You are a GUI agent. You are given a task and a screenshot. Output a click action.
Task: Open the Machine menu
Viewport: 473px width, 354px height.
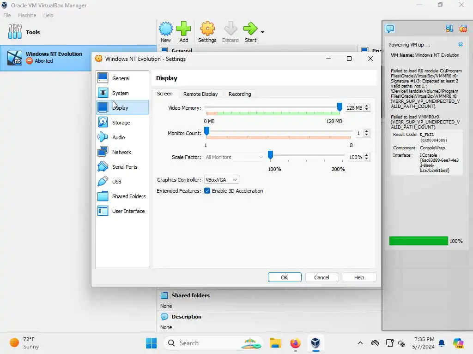click(27, 15)
